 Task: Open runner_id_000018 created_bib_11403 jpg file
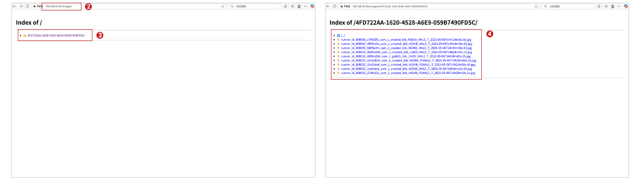point(406,52)
